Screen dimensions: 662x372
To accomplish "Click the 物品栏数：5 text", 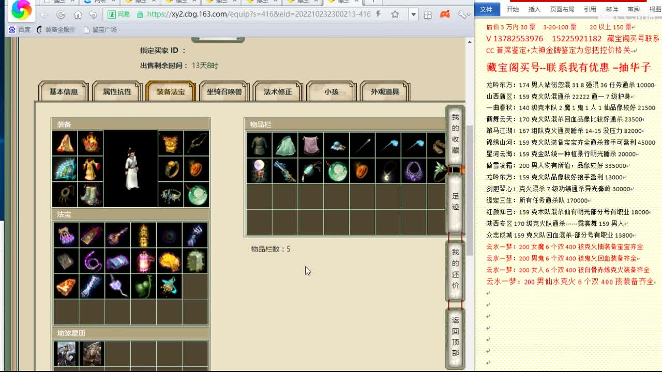I will 271,249.
